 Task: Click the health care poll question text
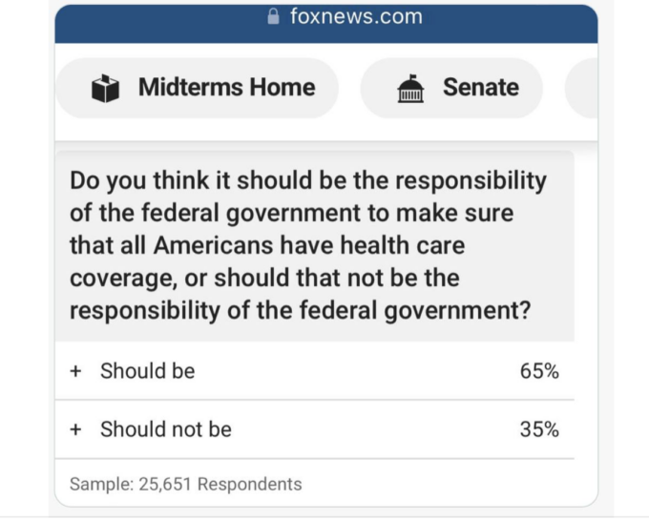click(308, 245)
